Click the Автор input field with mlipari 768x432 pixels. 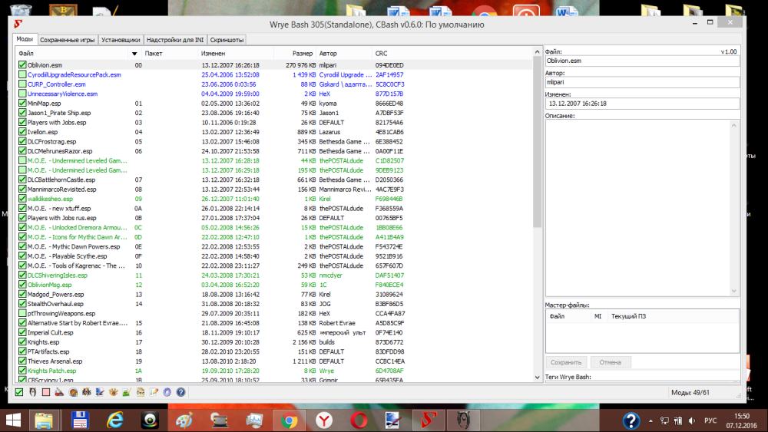(641, 82)
